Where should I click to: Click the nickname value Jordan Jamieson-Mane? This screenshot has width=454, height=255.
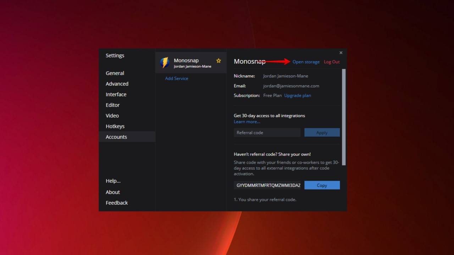pos(286,76)
